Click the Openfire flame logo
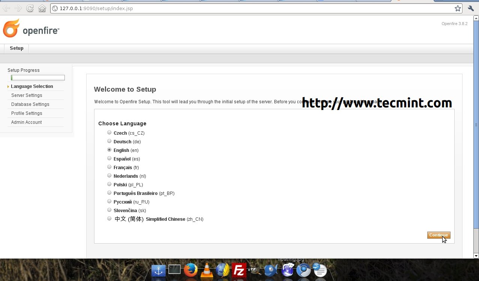The image size is (479, 281). pos(11,28)
